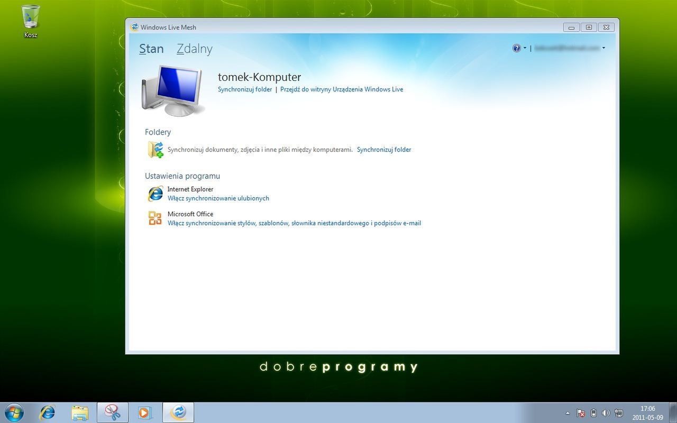Select the Stan tab
The height and width of the screenshot is (423, 677).
(151, 49)
